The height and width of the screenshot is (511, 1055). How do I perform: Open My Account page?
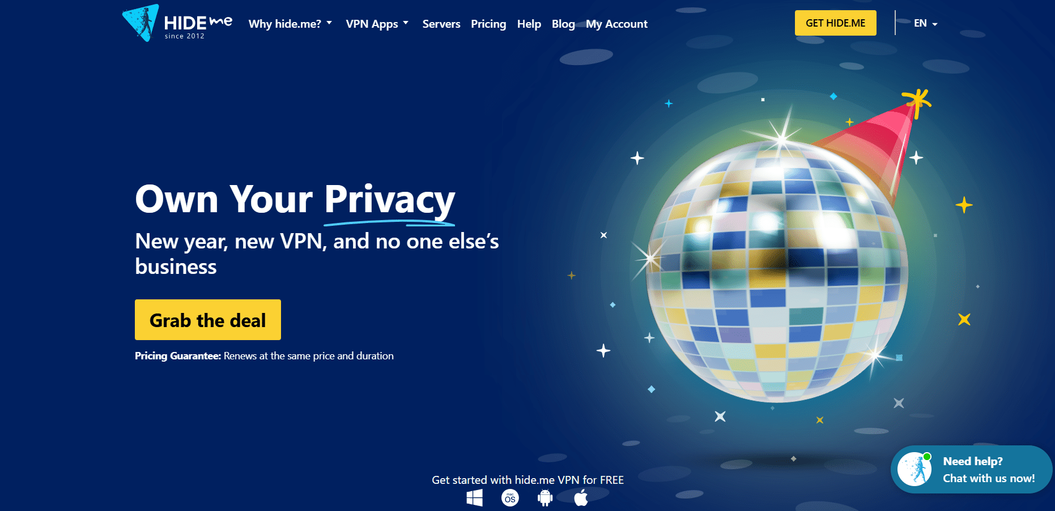[x=616, y=24]
